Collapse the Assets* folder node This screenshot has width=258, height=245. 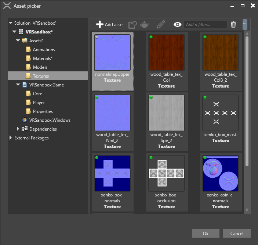pos(18,41)
